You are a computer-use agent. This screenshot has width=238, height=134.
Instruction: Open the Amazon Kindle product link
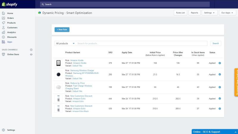point(80,63)
